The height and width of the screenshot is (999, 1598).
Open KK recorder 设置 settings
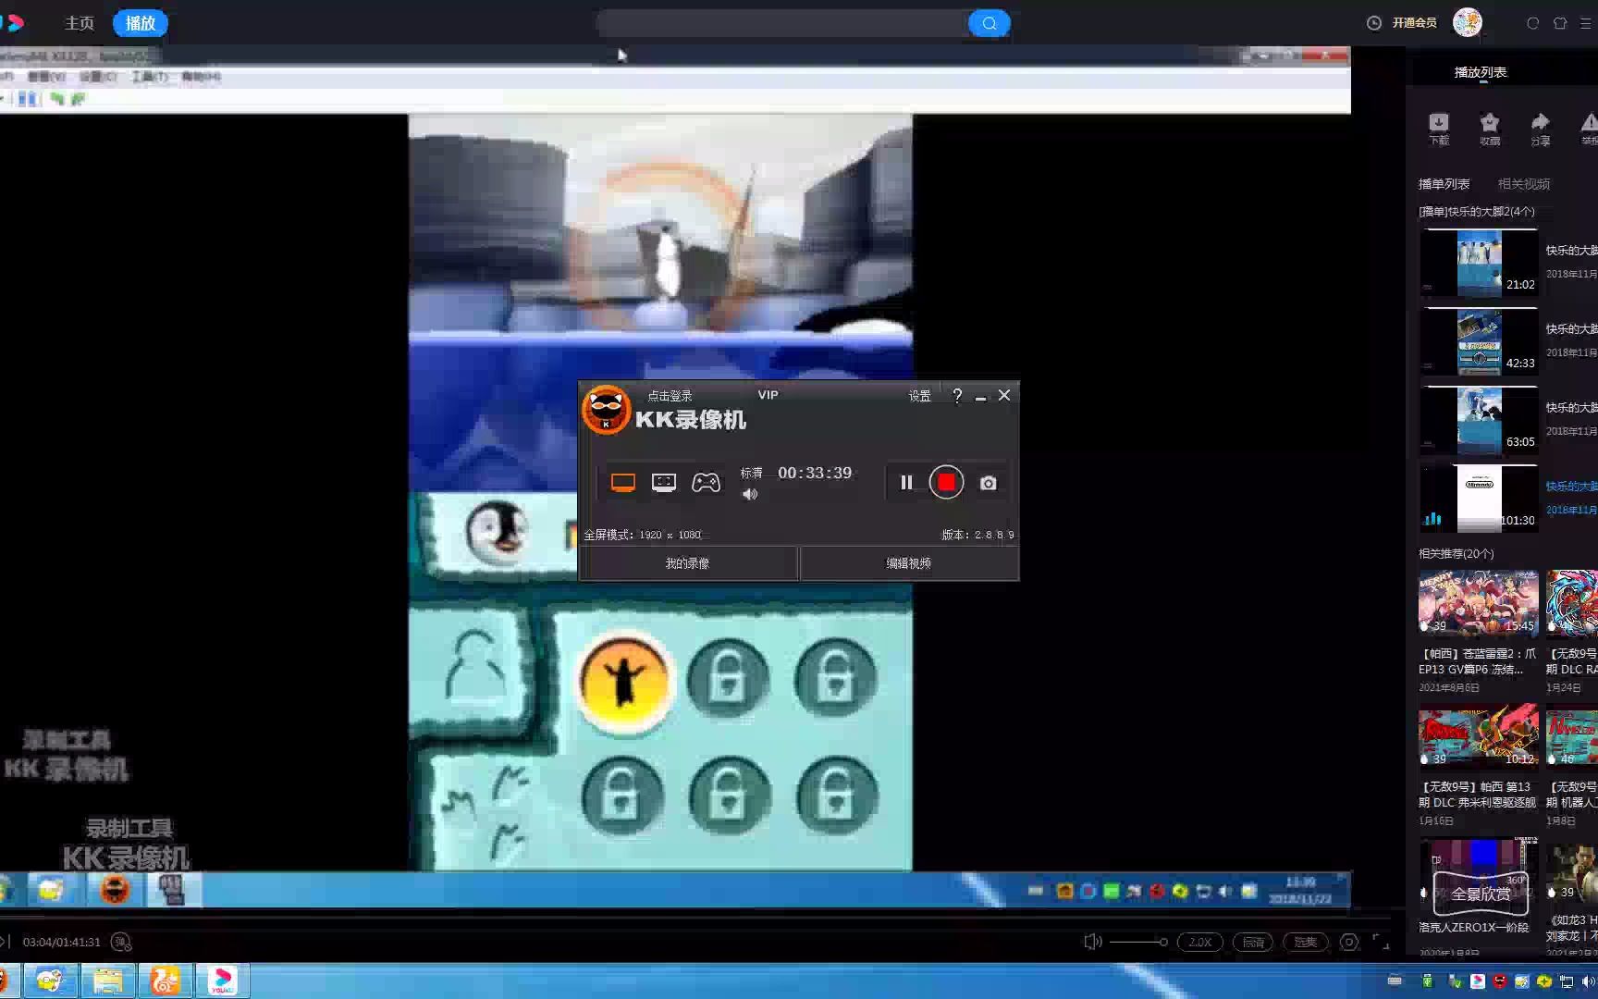(x=919, y=396)
